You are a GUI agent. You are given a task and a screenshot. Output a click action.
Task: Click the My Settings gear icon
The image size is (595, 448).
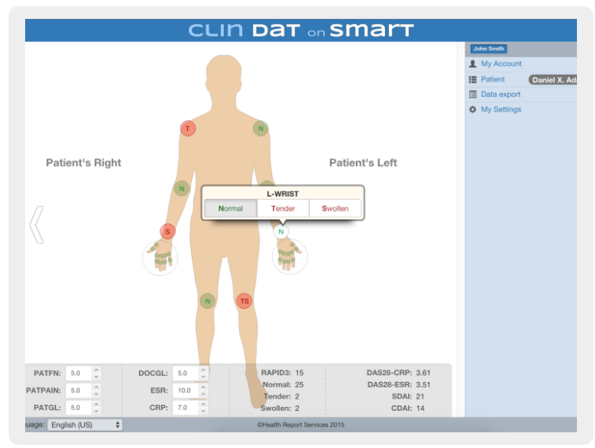point(472,109)
